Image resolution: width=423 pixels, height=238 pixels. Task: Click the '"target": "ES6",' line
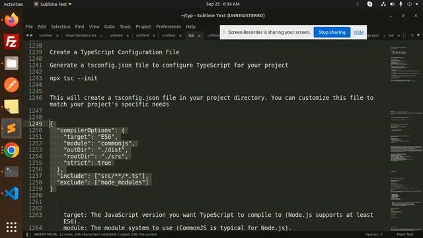click(91, 137)
